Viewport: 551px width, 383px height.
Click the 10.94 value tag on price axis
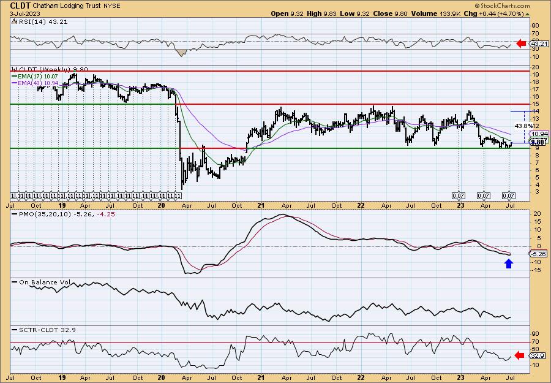539,134
